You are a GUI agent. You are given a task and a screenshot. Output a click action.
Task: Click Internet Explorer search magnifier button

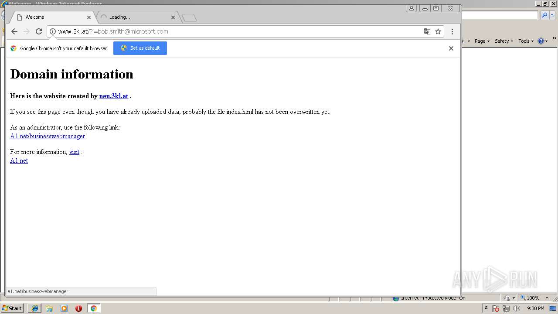[x=544, y=15]
